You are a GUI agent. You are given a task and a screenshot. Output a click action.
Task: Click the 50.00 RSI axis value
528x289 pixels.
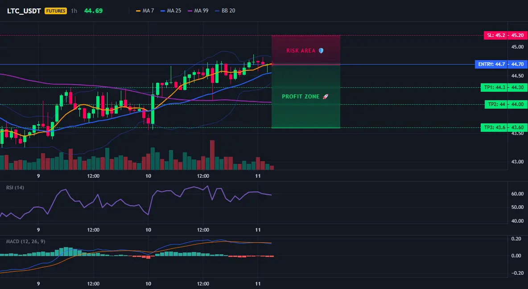pyautogui.click(x=518, y=207)
